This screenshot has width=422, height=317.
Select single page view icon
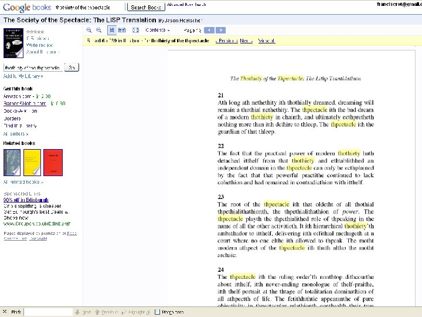click(x=112, y=30)
